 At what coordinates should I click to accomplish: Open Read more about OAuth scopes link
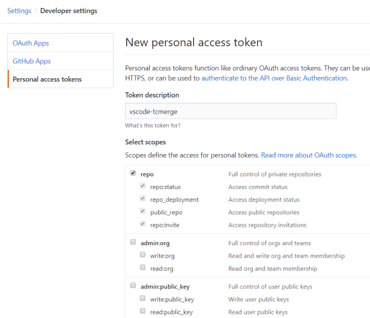click(x=309, y=155)
